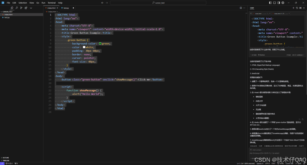Image resolution: width=307 pixels, height=165 pixels.
Task: Collapse the CURSOR_TEST folder
Action: tap(22, 12)
